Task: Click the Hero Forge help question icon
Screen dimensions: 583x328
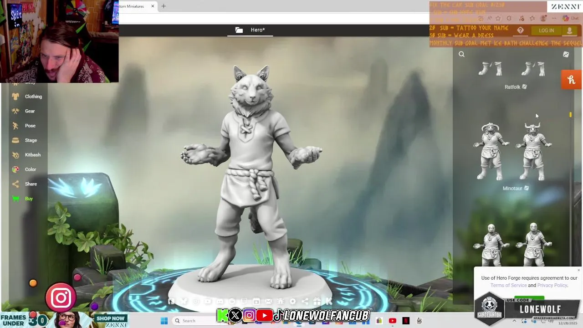Action: (520, 31)
